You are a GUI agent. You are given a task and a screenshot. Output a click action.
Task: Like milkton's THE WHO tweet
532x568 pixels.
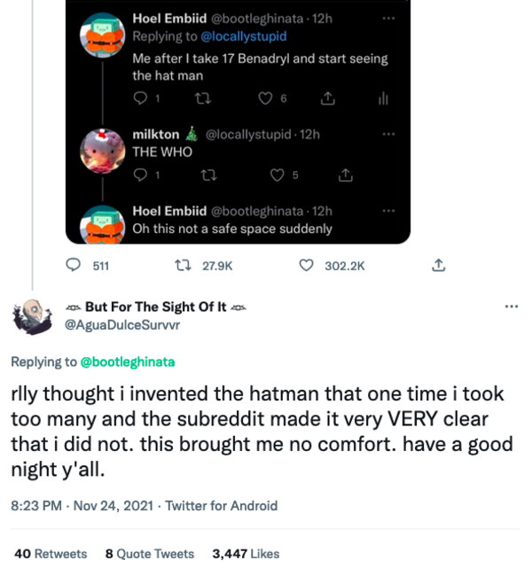[278, 175]
